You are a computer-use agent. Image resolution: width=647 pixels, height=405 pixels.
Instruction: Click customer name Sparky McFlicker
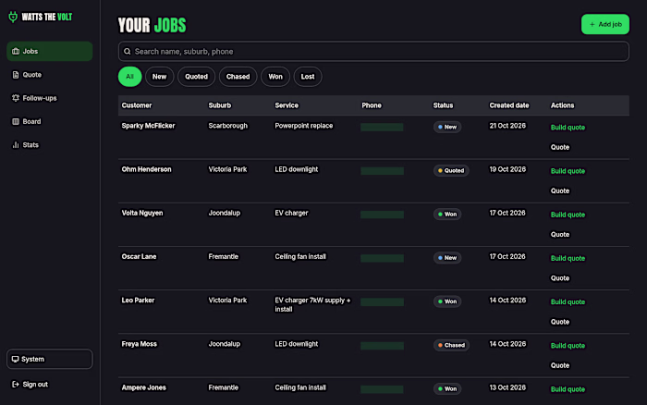pyautogui.click(x=148, y=126)
